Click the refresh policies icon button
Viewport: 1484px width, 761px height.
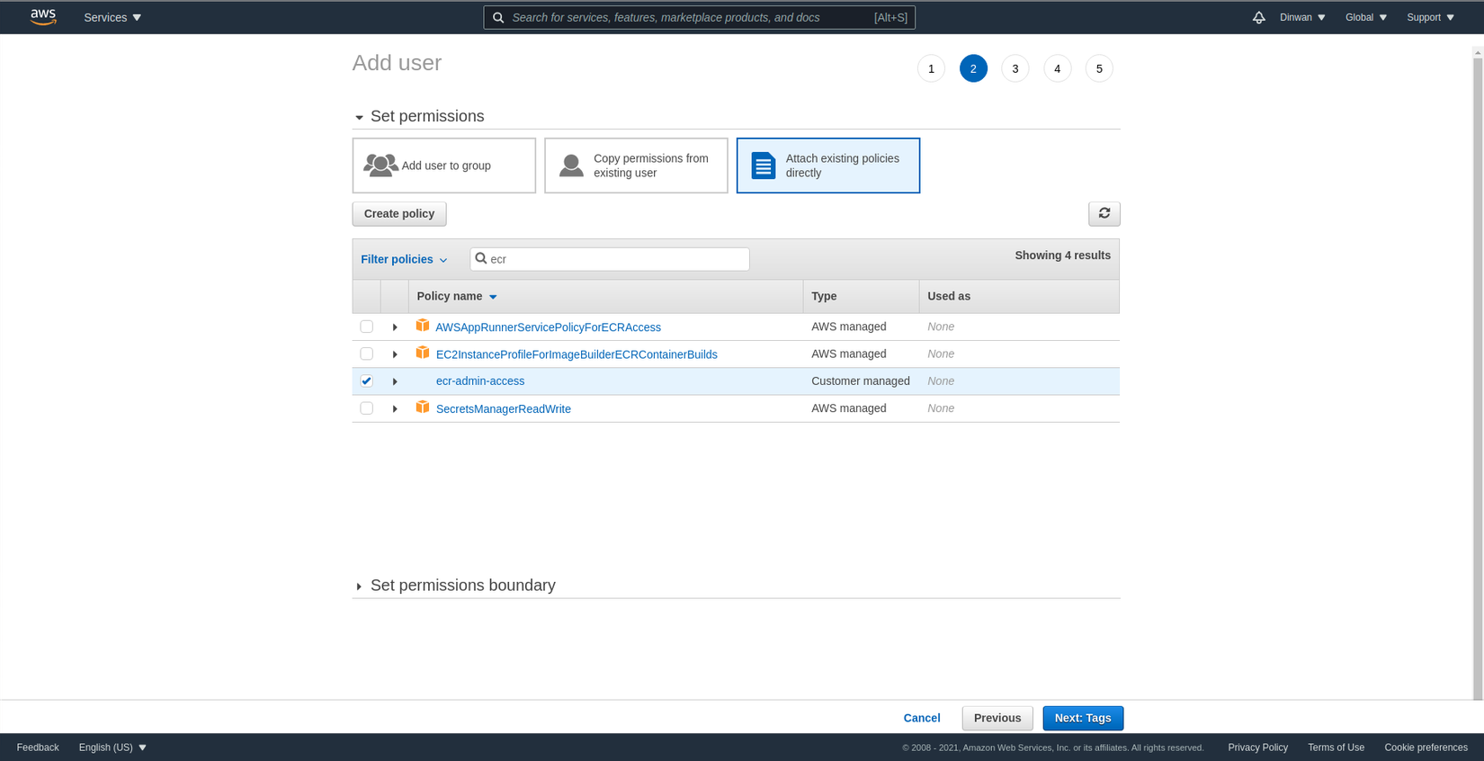tap(1104, 213)
